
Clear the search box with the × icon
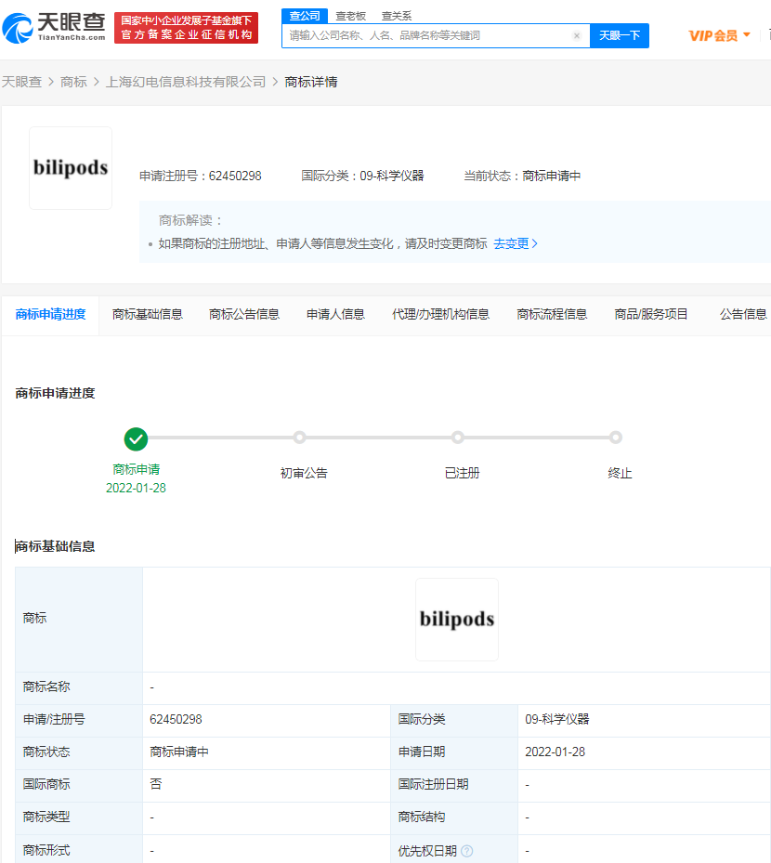(576, 35)
